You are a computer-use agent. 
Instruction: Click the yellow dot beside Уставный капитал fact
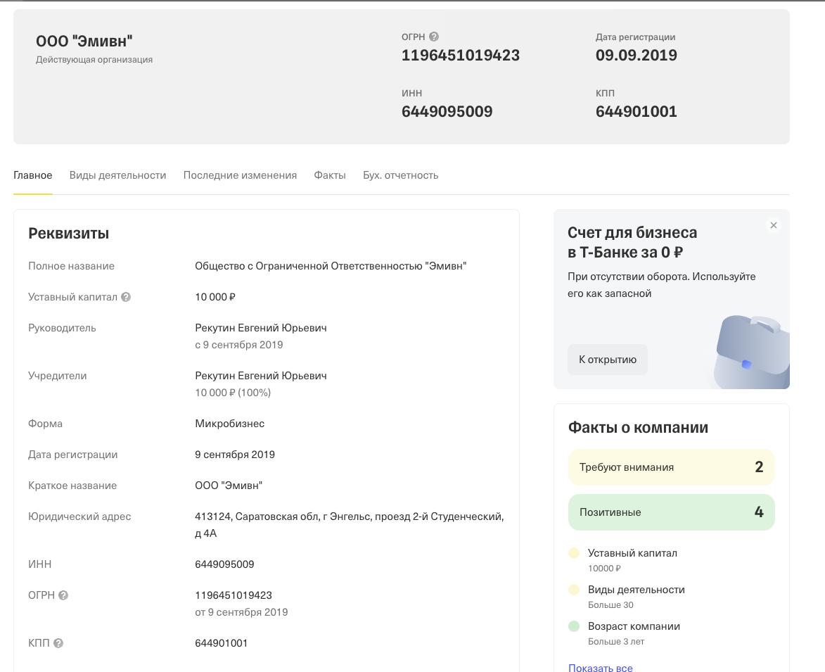[x=574, y=553]
